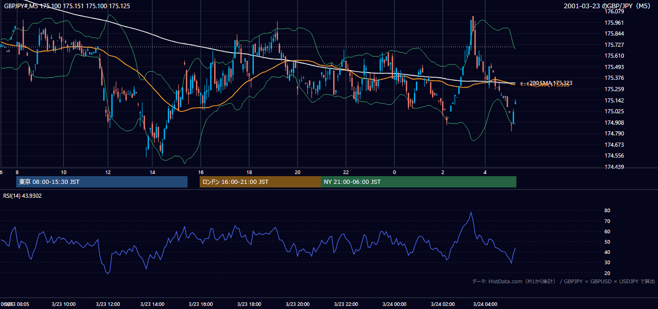
Task: Click price axis label 174.673
Action: point(614,145)
